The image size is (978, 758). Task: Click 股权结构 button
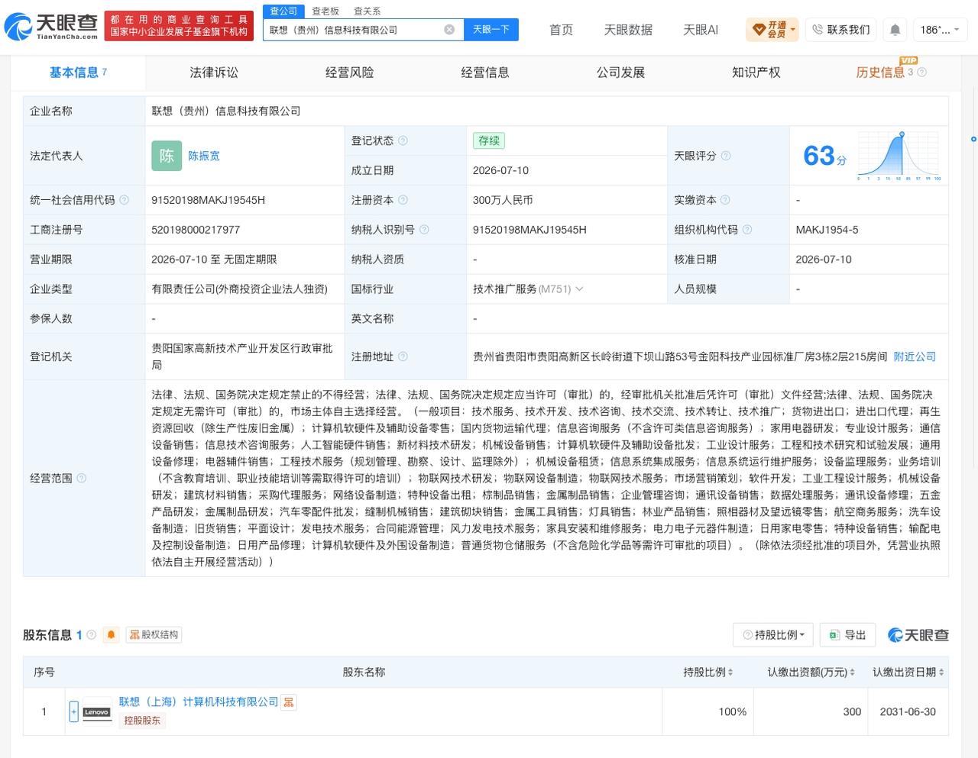point(154,634)
